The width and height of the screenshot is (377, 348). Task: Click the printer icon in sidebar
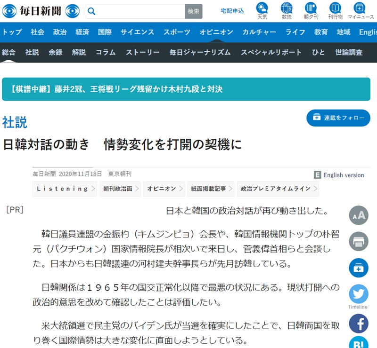[358, 242]
